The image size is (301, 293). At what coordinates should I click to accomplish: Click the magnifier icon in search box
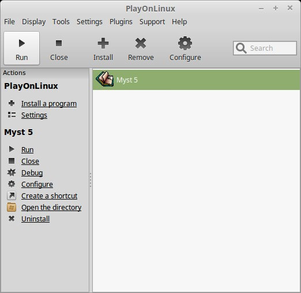click(x=241, y=48)
